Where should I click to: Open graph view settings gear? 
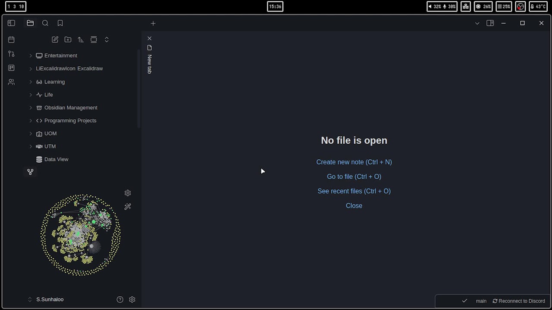pos(128,193)
